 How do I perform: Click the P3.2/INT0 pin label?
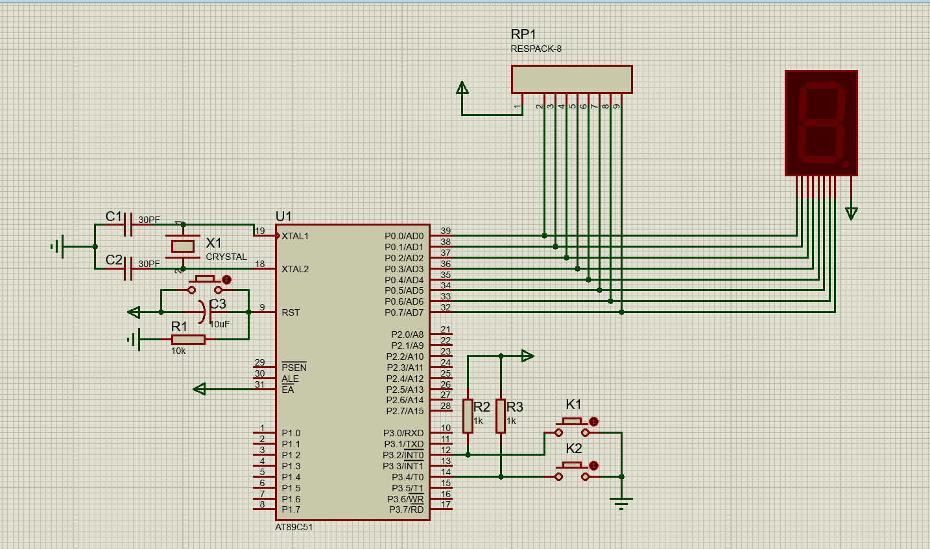click(x=403, y=455)
